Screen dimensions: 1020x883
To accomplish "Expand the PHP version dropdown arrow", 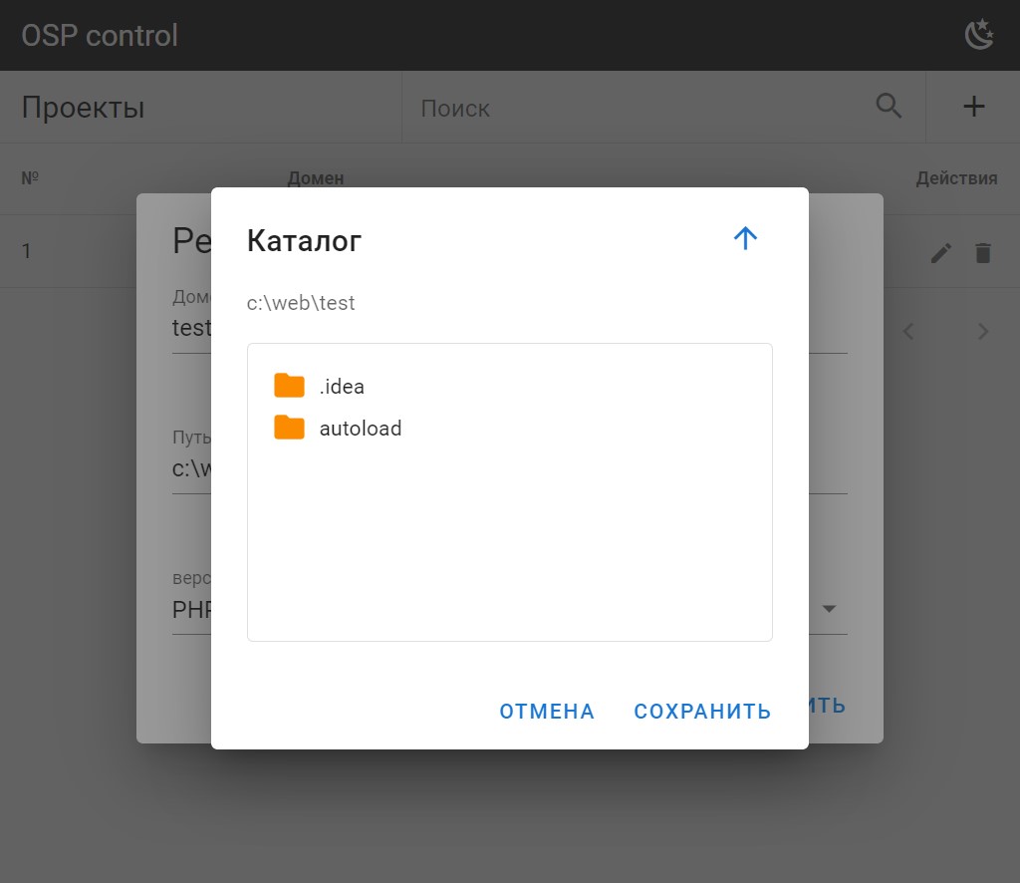I will 828,609.
